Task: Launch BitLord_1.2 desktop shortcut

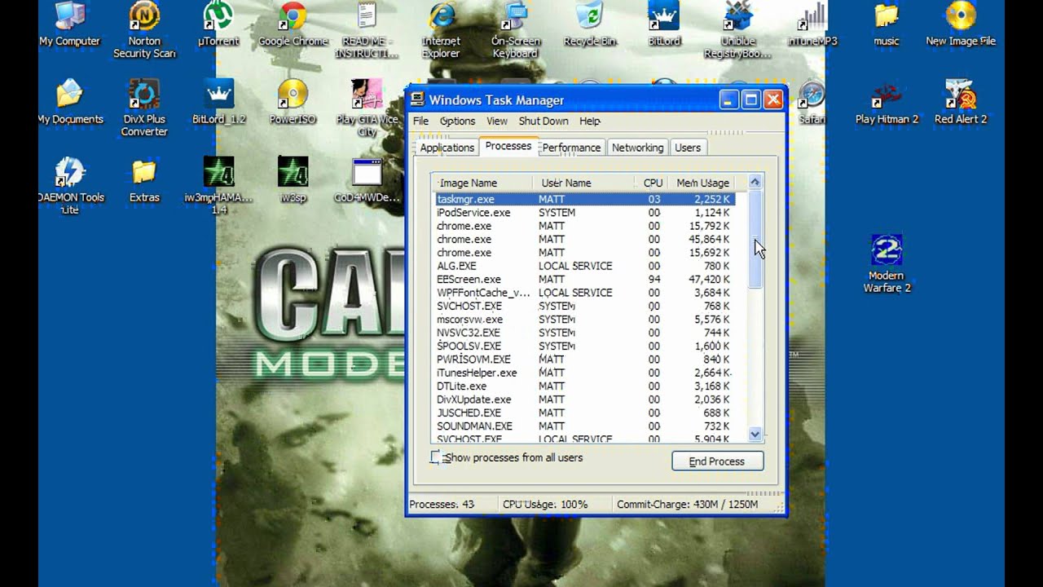Action: click(218, 103)
